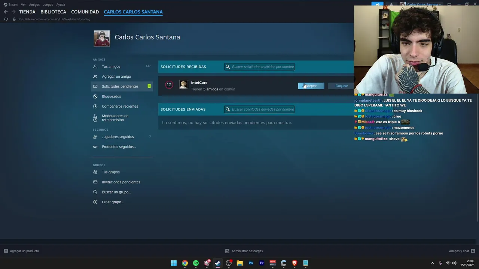Click the moderator icon beside Moderadores de retransmisión
The height and width of the screenshot is (269, 479).
[x=95, y=118]
